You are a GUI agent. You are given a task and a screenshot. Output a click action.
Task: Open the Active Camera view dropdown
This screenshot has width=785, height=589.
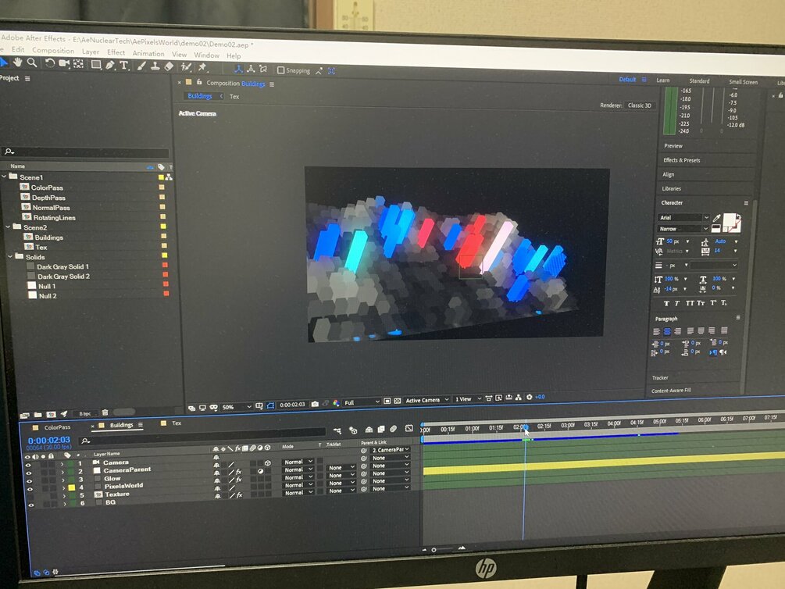426,400
